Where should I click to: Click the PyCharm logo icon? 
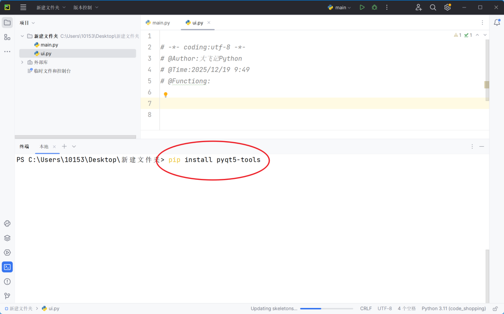(x=7, y=7)
